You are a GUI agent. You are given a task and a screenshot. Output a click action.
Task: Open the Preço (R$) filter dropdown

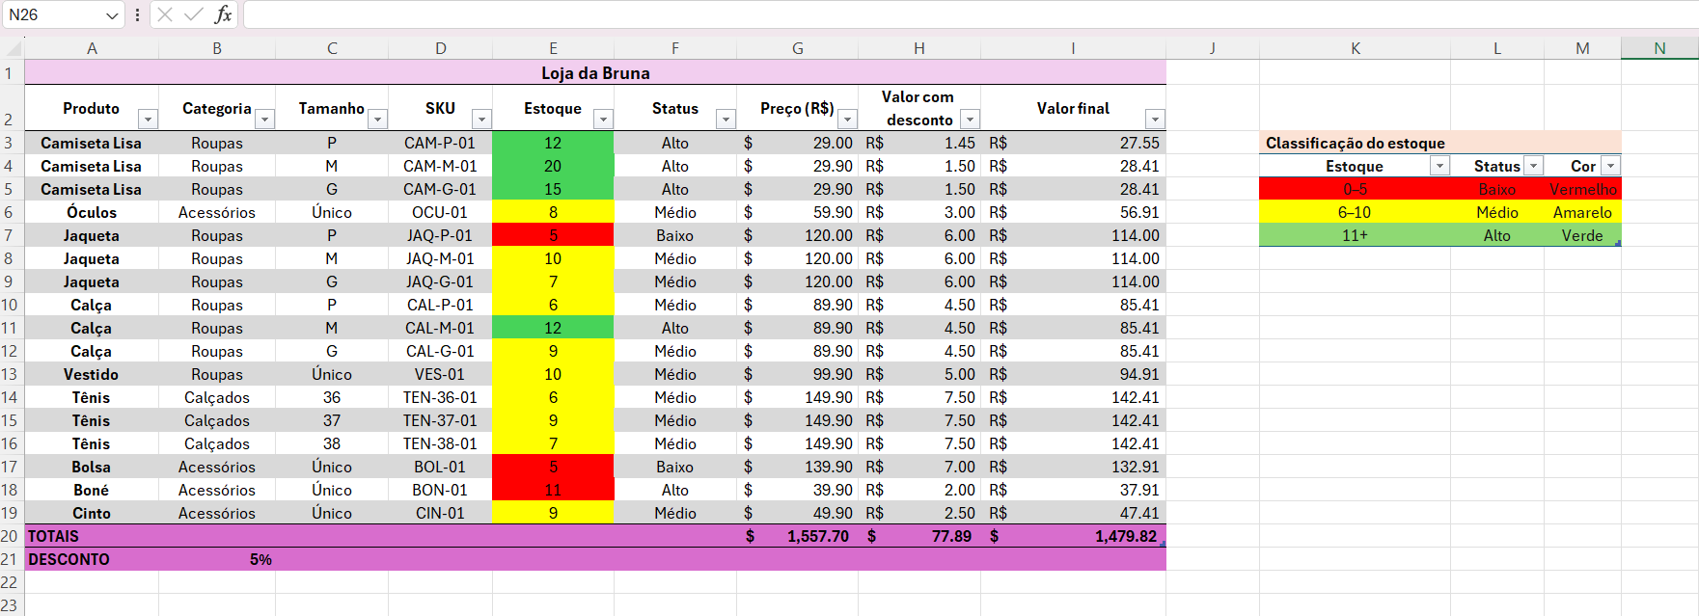point(847,120)
